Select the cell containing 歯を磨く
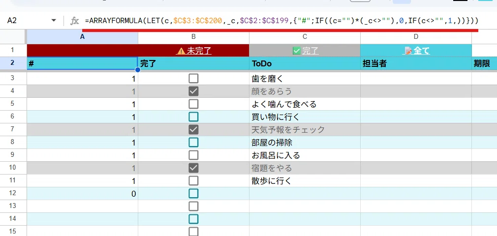This screenshot has width=497, height=236. click(x=305, y=78)
